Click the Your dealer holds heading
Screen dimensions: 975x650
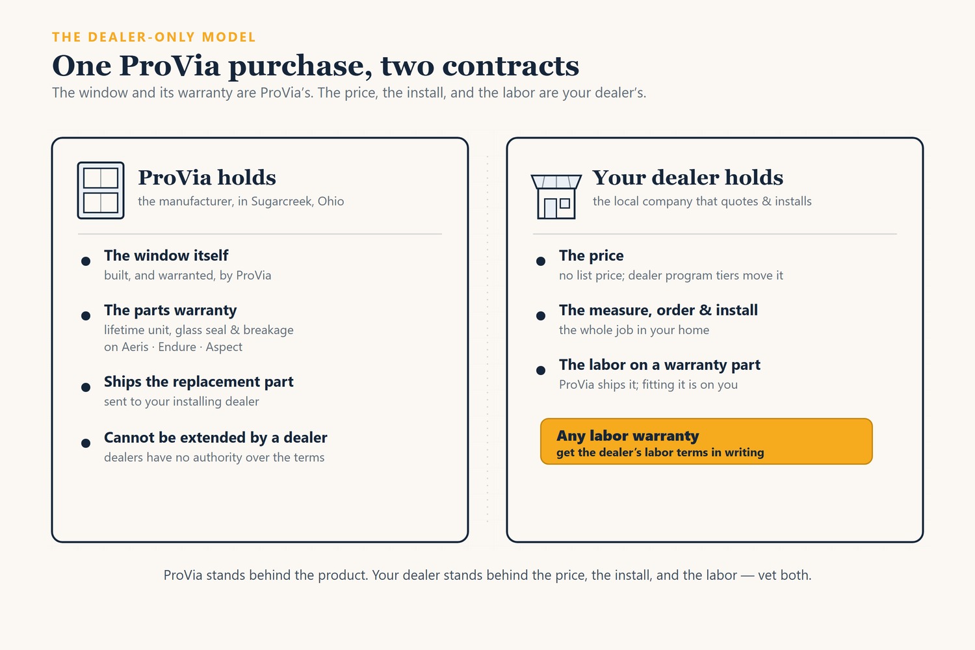coord(688,177)
